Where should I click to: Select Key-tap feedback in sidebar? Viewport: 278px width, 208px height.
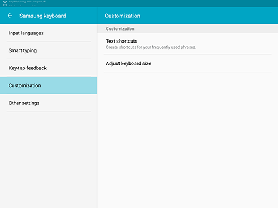coord(48,68)
